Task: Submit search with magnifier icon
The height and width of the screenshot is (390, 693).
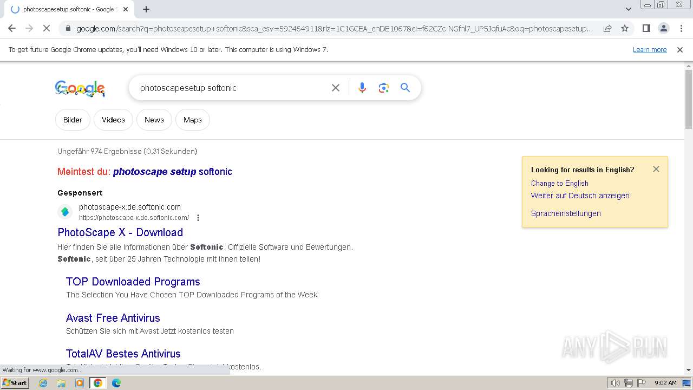Action: click(405, 88)
